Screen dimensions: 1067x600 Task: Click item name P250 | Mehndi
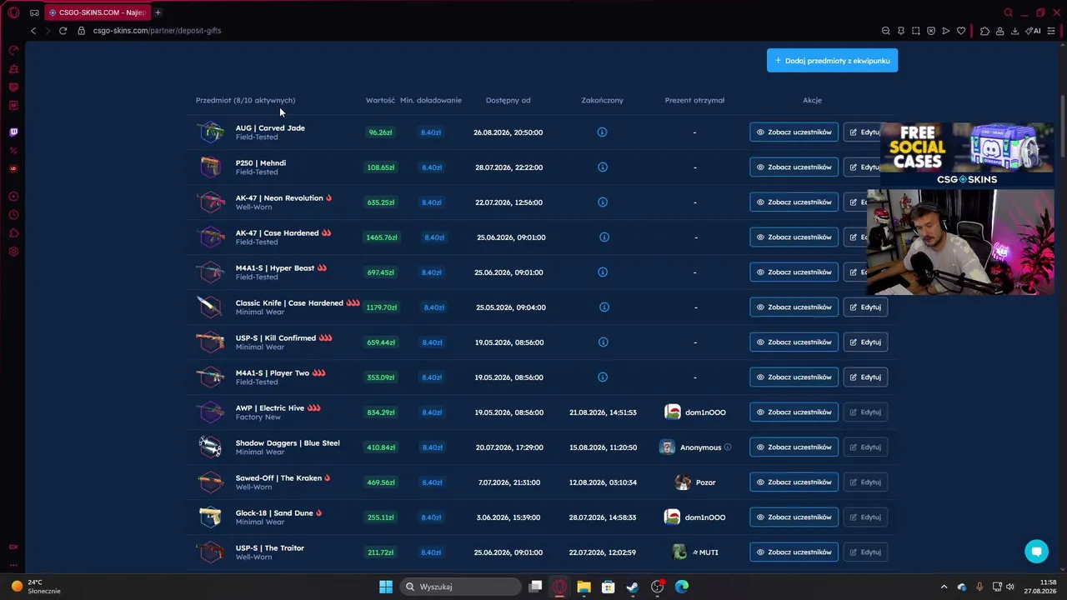coord(261,163)
